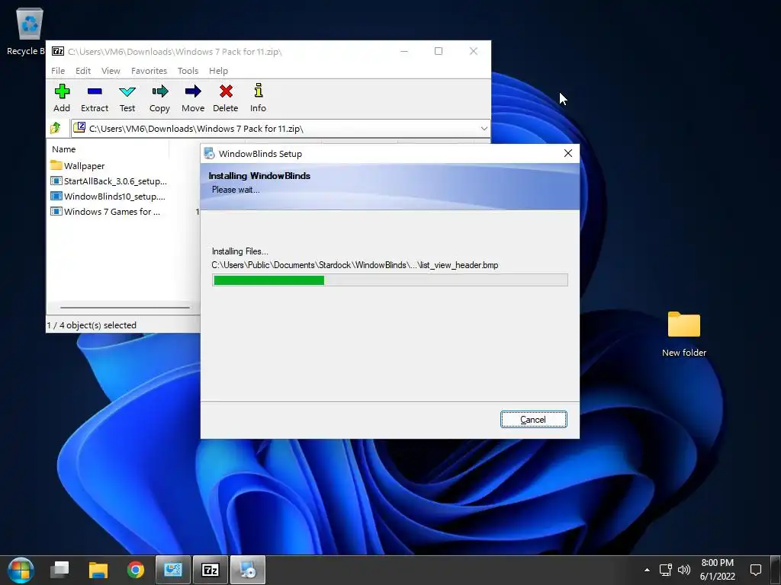
Task: Select the StartAllBack_3.0.6_setup file
Action: pos(108,181)
